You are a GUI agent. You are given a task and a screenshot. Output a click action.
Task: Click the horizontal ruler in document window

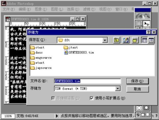coord(48,24)
